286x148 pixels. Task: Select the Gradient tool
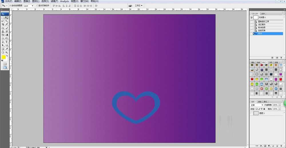pyautogui.click(x=7, y=35)
